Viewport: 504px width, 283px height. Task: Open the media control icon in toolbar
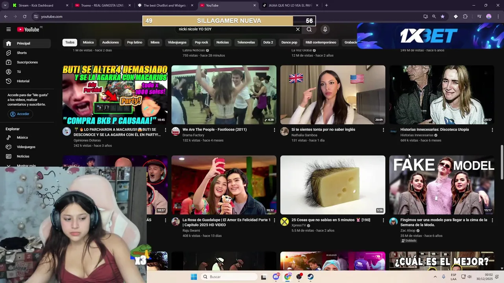(x=479, y=17)
